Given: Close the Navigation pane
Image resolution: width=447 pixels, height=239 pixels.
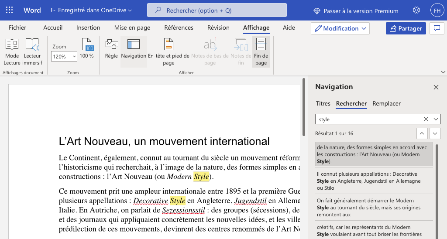Looking at the screenshot, I should pos(436,87).
